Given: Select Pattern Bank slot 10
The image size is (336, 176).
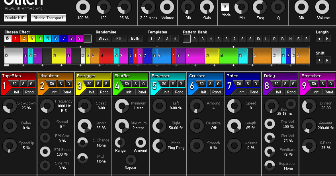Looking at the screenshot, I should 258,39.
